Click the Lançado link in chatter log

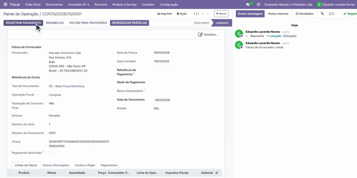pos(275,36)
